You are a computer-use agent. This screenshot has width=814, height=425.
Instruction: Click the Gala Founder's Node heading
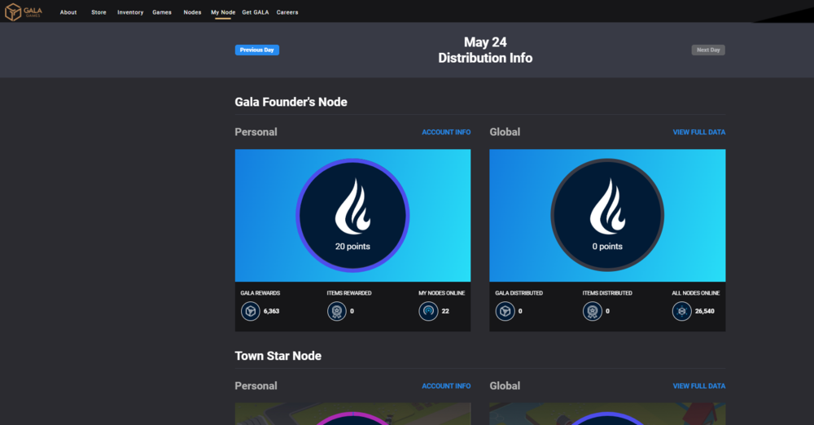[291, 102]
